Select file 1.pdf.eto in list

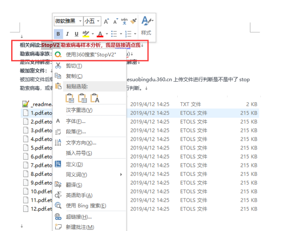(x=41, y=113)
